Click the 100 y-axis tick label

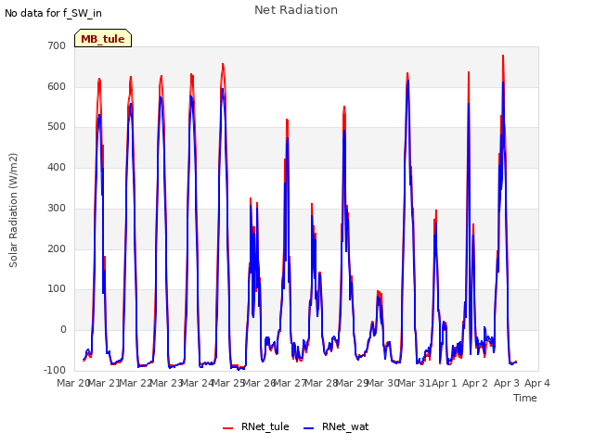pyautogui.click(x=57, y=289)
